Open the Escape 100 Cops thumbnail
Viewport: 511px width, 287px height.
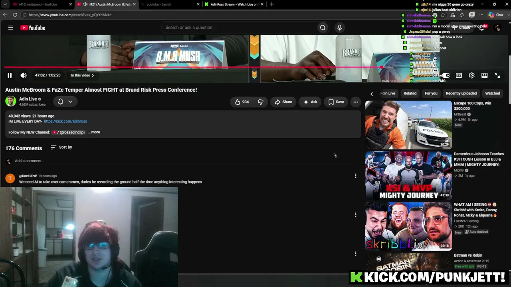pyautogui.click(x=408, y=125)
